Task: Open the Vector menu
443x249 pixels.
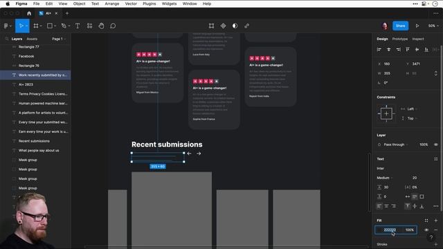Action: pyautogui.click(x=131, y=3)
